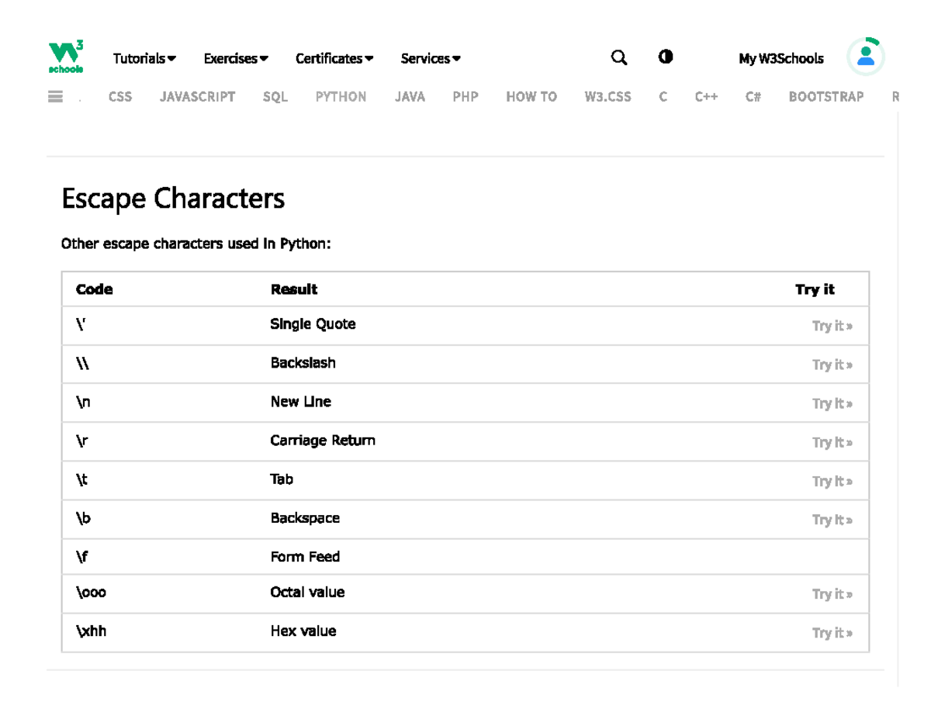931x719 pixels.
Task: Open the C# topic tab
Action: click(753, 97)
